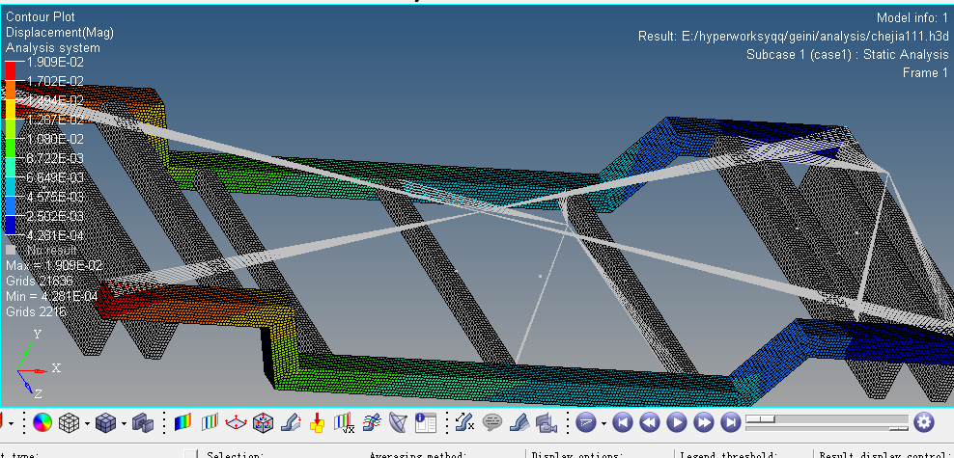The image size is (954, 458).
Task: Click the Min = 4.281E-04 text
Action: tap(52, 296)
